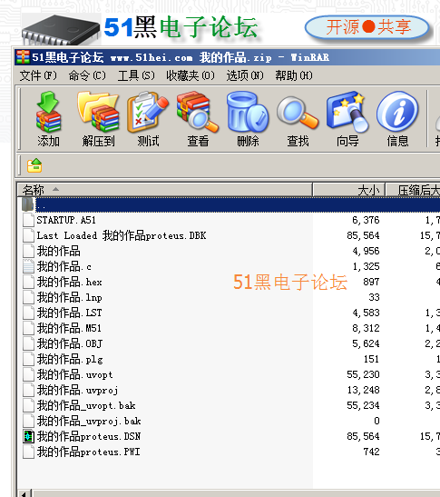440x497 pixels.
Task: Select file 我的作品_uvopt.bak
Action: click(x=86, y=406)
